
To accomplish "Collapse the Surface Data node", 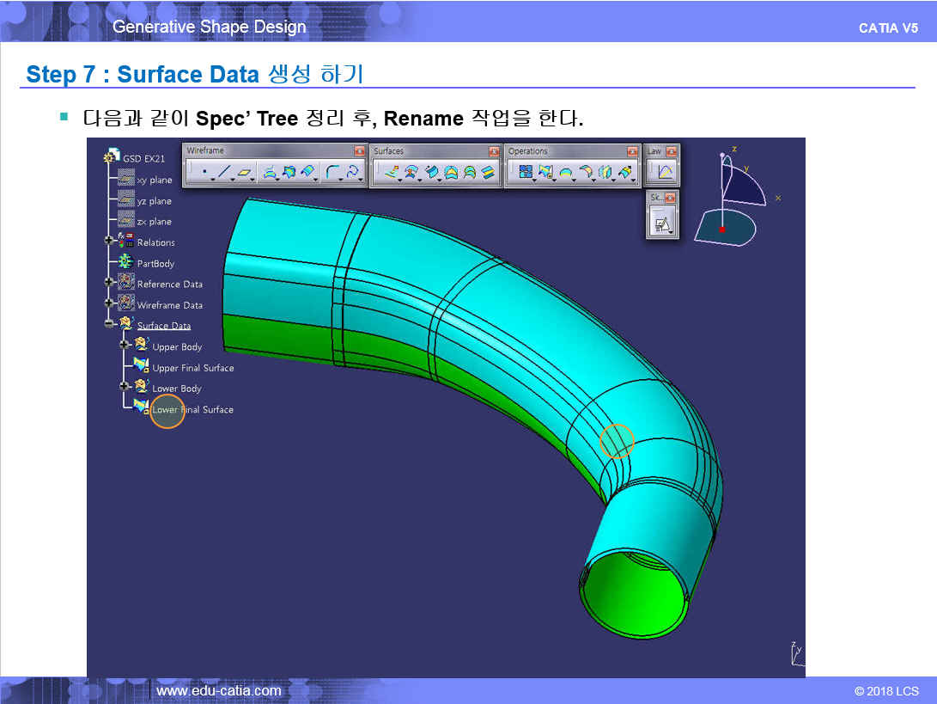I will click(110, 324).
